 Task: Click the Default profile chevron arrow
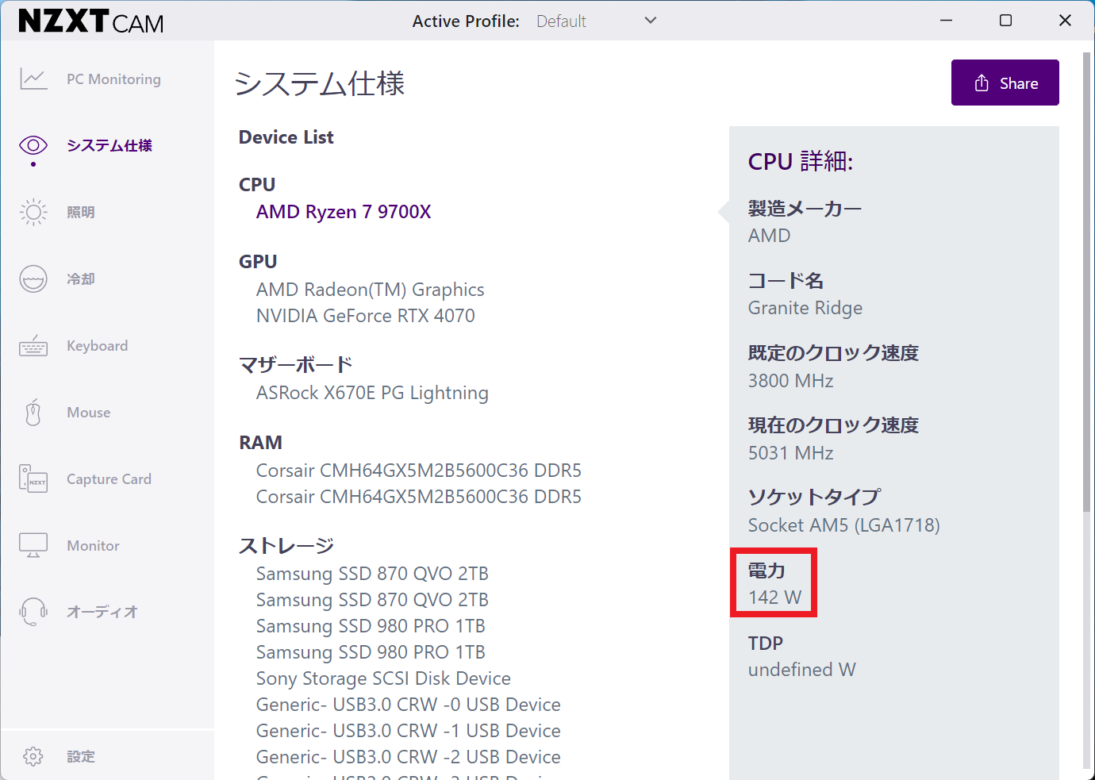pos(651,21)
